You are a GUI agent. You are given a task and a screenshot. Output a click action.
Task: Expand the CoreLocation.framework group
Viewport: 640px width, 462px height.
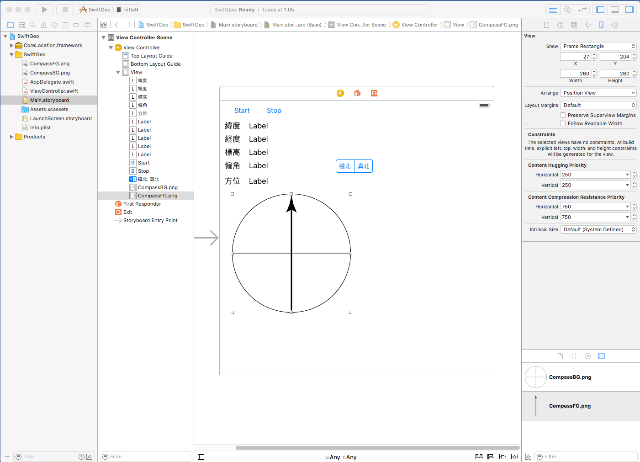12,45
